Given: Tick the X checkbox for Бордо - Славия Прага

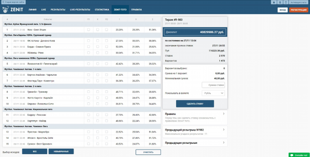Looking at the screenshot, I should point(98,47).
